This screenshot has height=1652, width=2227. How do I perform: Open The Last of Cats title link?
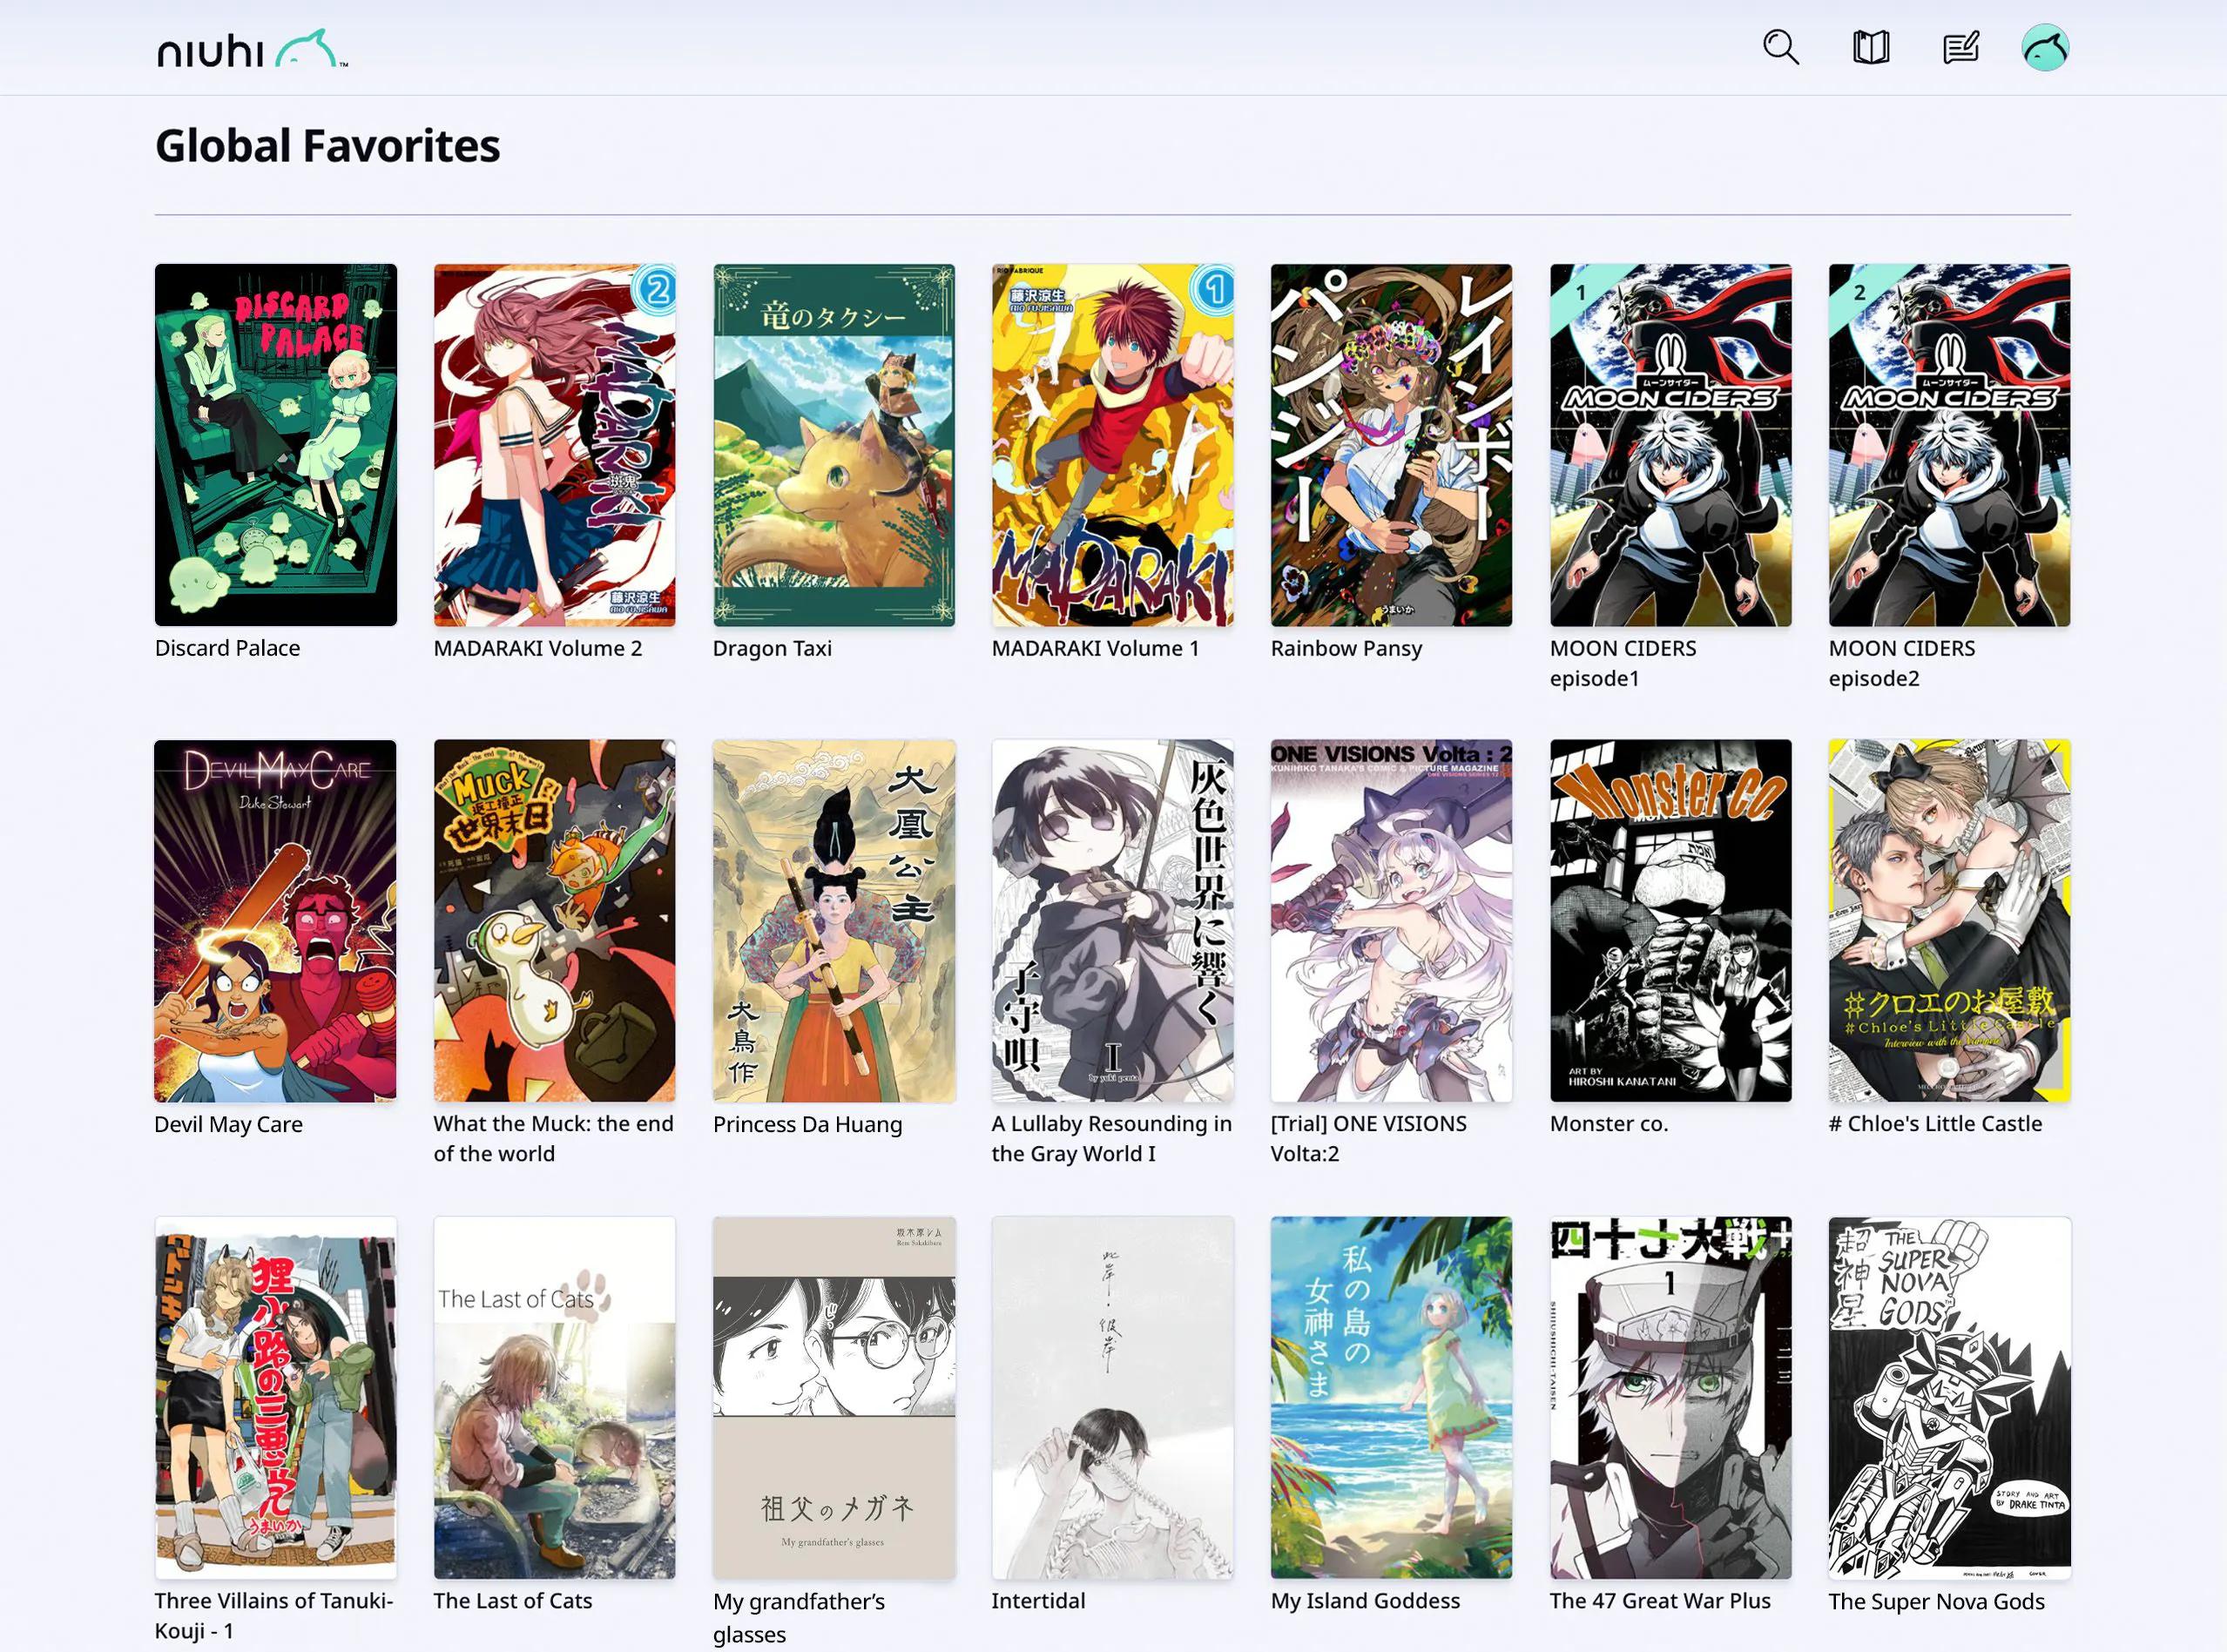tap(513, 1601)
